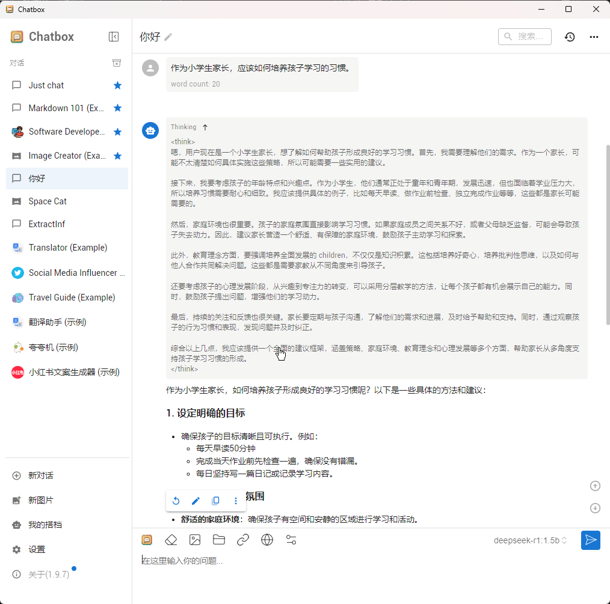Unstar the Just chat conversation

[x=117, y=85]
